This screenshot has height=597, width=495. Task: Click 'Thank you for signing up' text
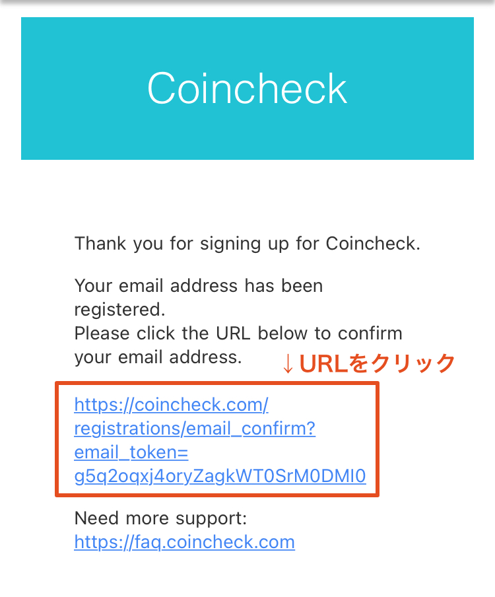click(x=247, y=244)
